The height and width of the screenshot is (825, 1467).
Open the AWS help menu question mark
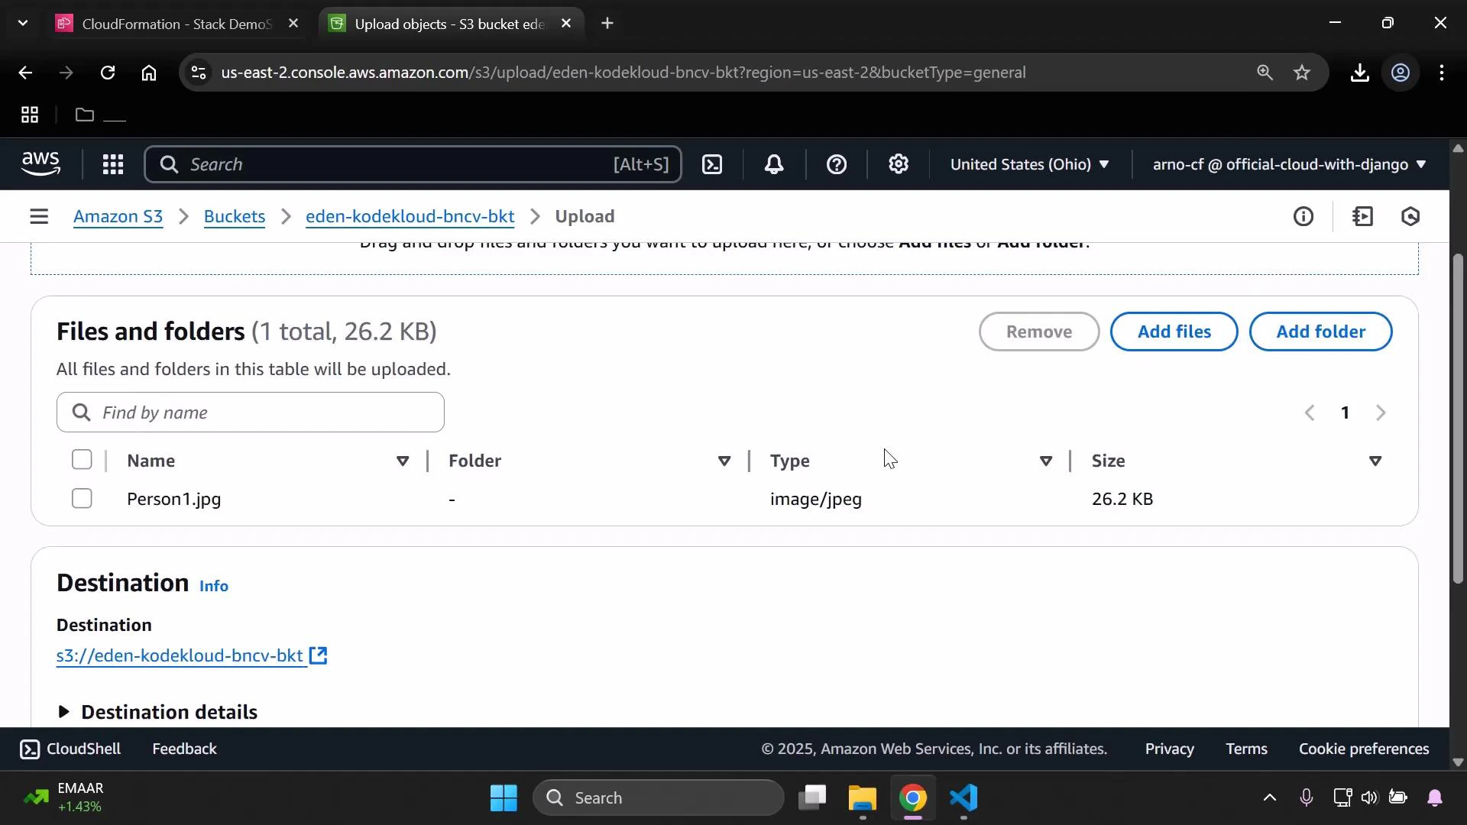point(837,164)
